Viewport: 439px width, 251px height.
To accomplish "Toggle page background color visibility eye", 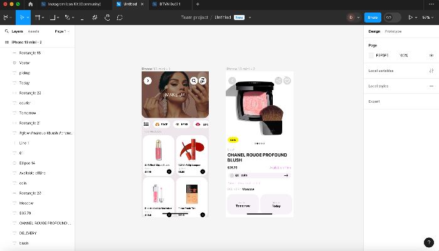I will tap(431, 55).
